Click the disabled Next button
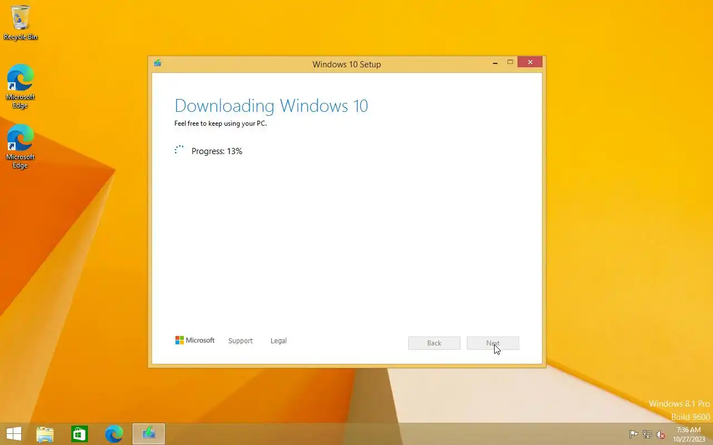Screen dimensions: 713x445 [493, 343]
